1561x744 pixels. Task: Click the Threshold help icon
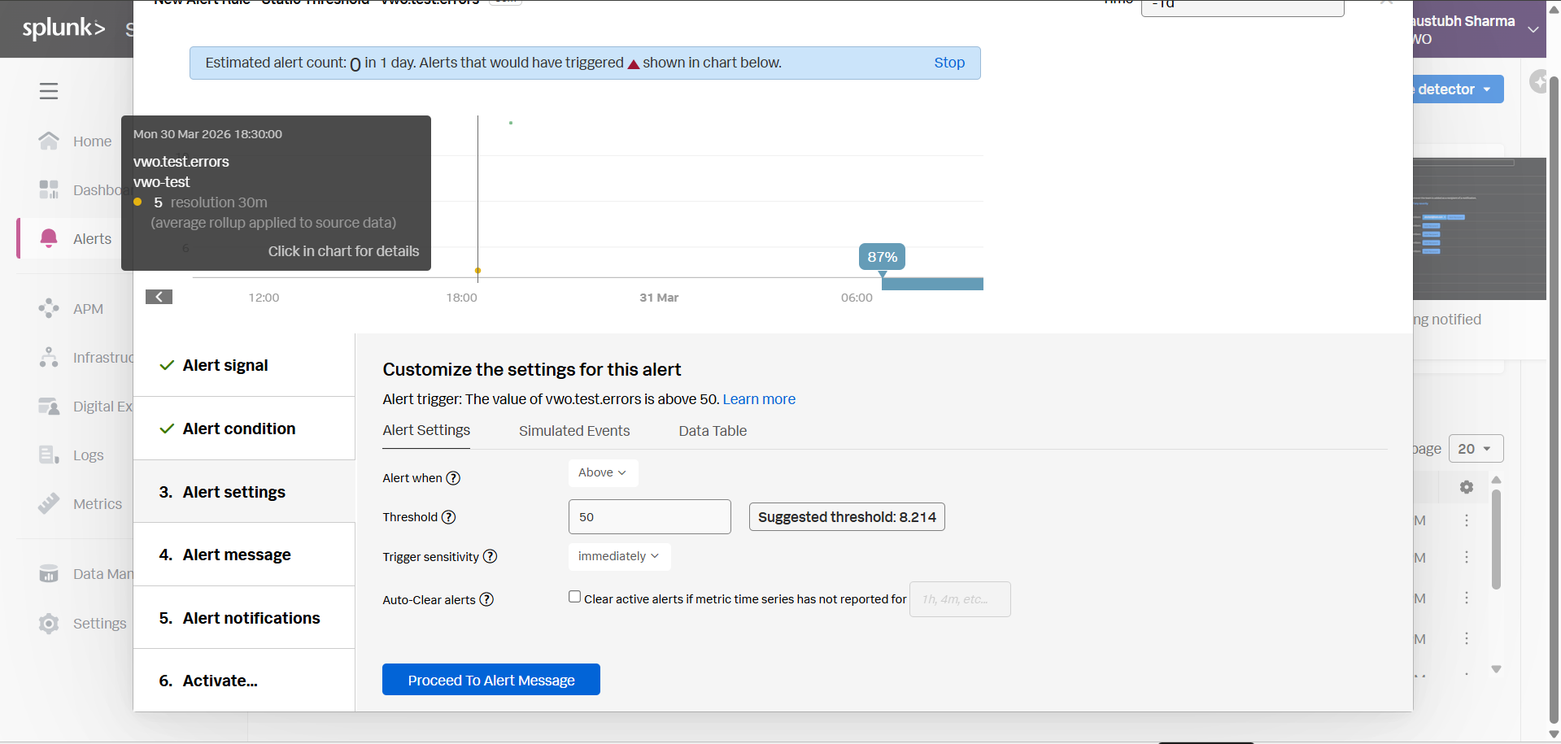[448, 517]
